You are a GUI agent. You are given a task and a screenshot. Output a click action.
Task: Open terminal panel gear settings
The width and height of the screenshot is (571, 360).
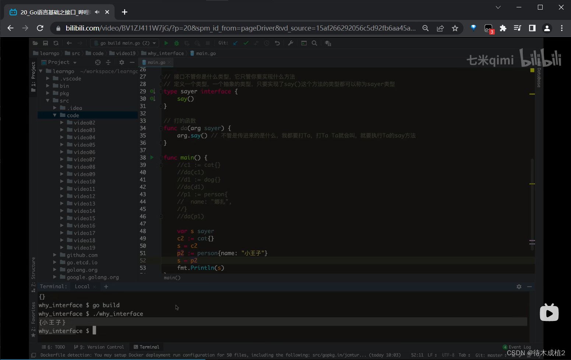[519, 286]
